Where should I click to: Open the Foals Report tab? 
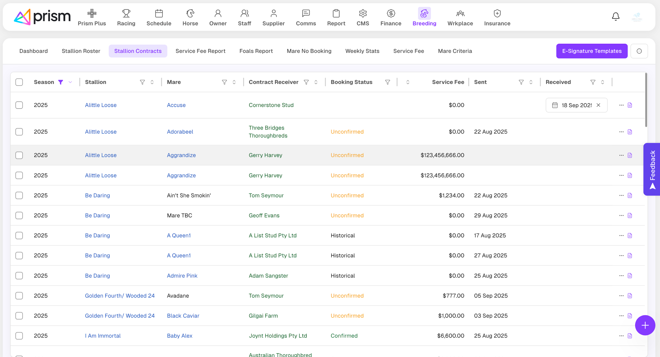(x=256, y=51)
